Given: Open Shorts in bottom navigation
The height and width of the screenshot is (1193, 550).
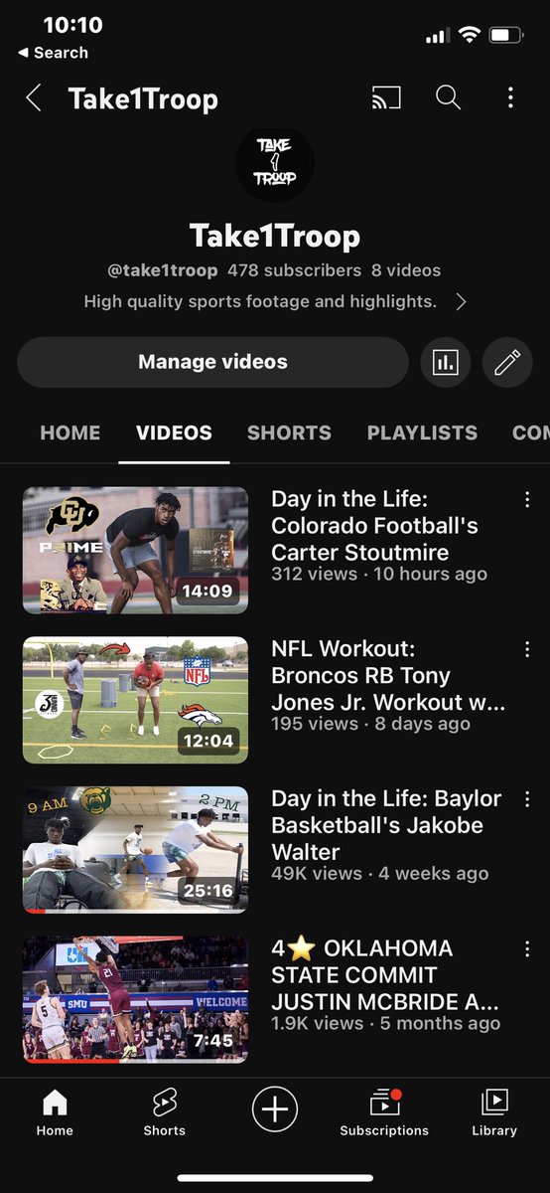Looking at the screenshot, I should pyautogui.click(x=164, y=1111).
